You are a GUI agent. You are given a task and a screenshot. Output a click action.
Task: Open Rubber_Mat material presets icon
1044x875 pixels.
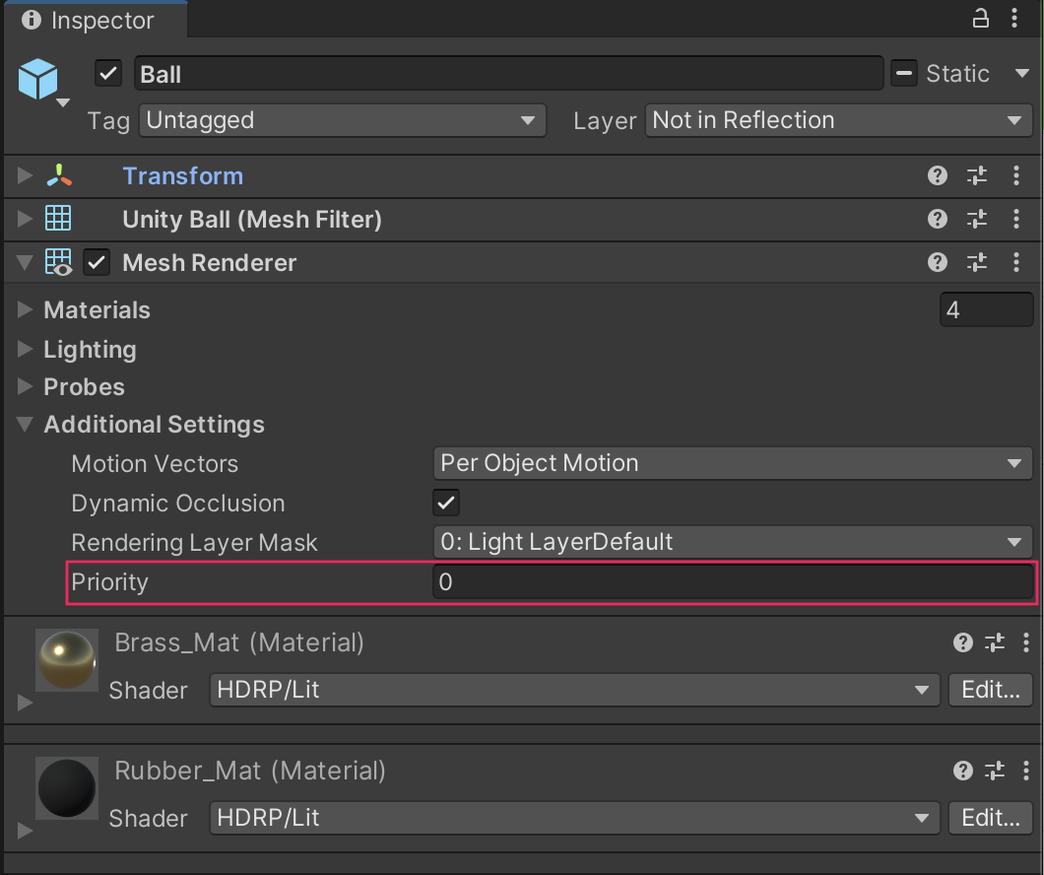(x=995, y=772)
